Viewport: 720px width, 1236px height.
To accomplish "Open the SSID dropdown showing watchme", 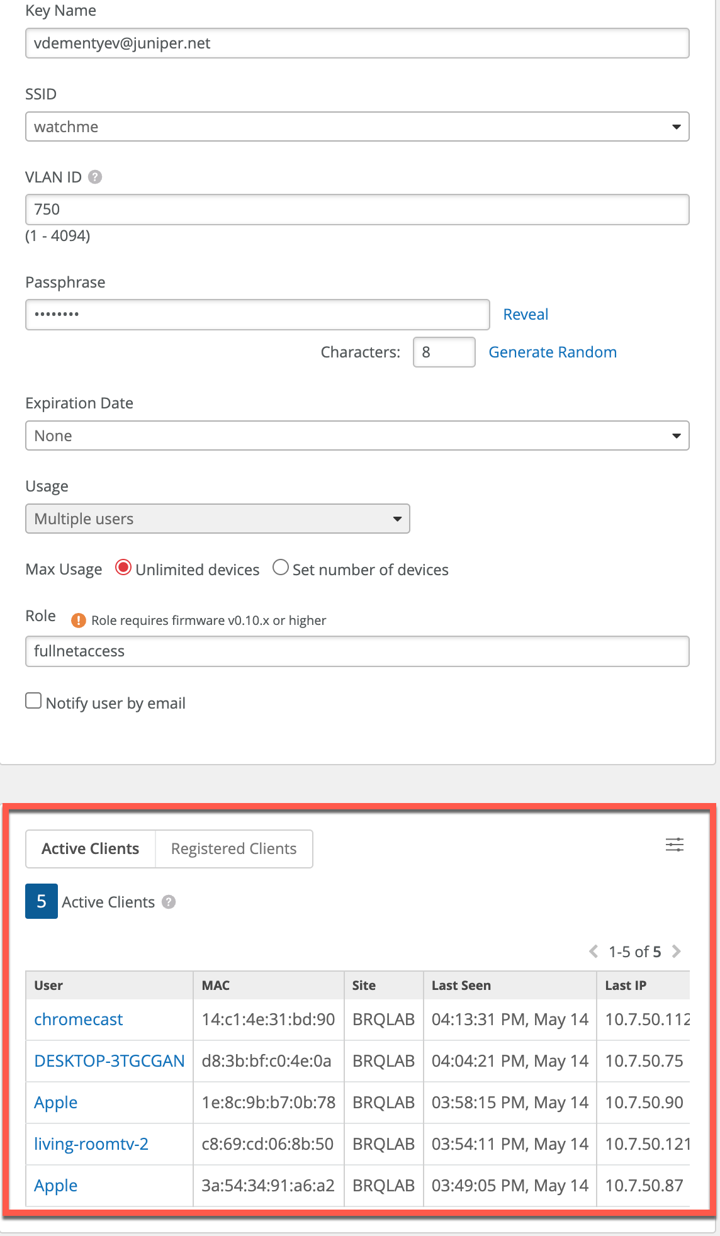I will [357, 126].
